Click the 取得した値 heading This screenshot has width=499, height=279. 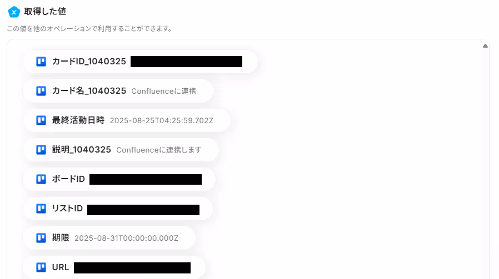tap(45, 12)
